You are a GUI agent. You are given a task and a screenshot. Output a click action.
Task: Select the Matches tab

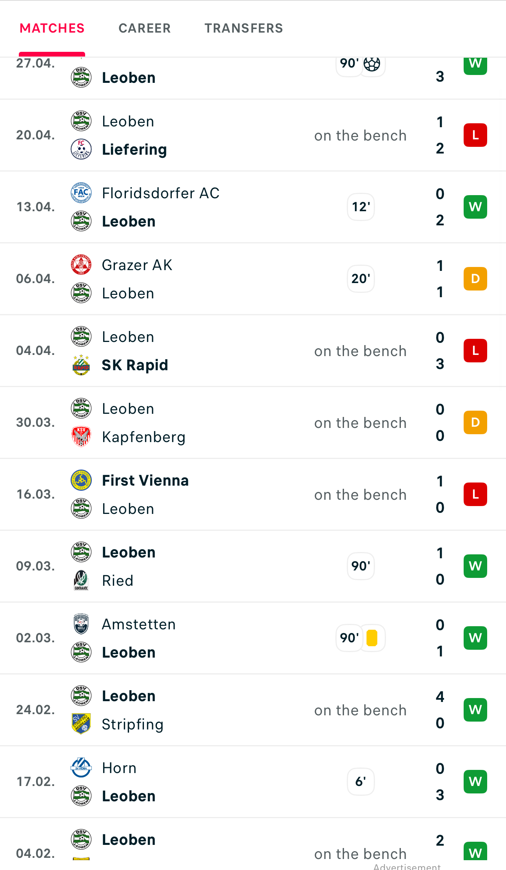52,28
